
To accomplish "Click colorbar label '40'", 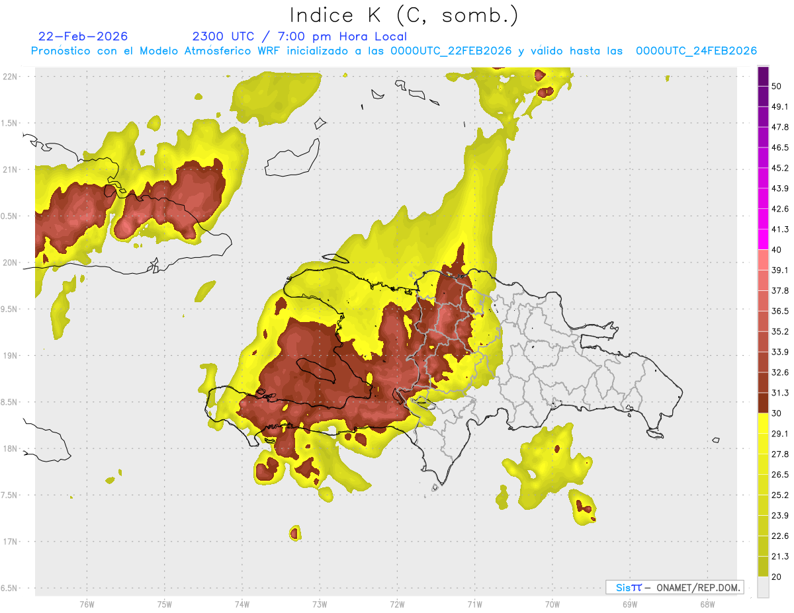I will pos(776,250).
